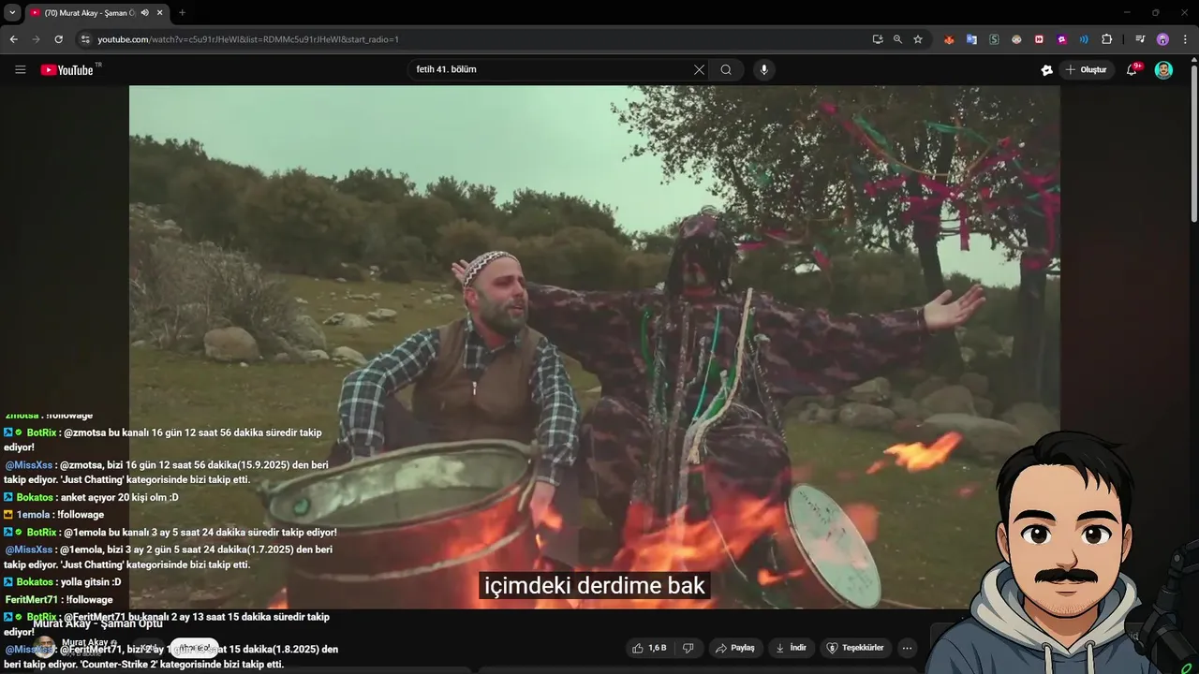Reload the current page
This screenshot has width=1199, height=674.
[59, 39]
